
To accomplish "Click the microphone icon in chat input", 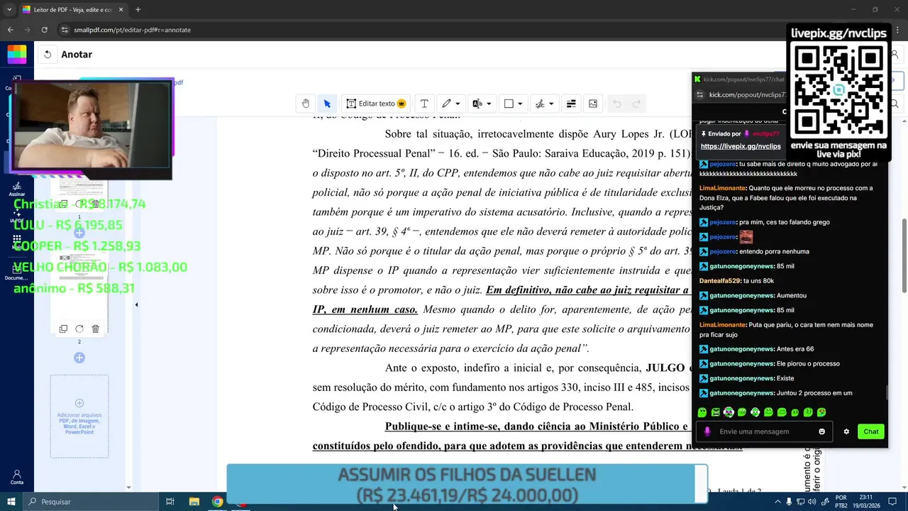I will coord(707,432).
